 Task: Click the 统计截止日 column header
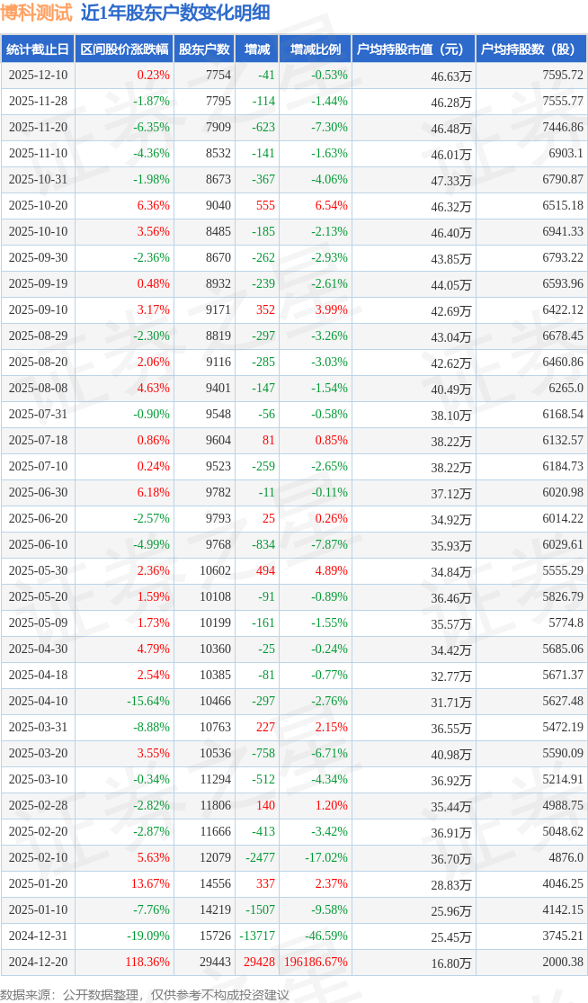click(38, 49)
